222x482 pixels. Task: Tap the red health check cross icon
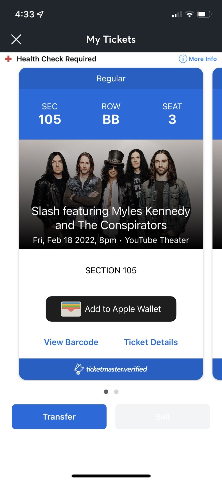click(x=9, y=59)
